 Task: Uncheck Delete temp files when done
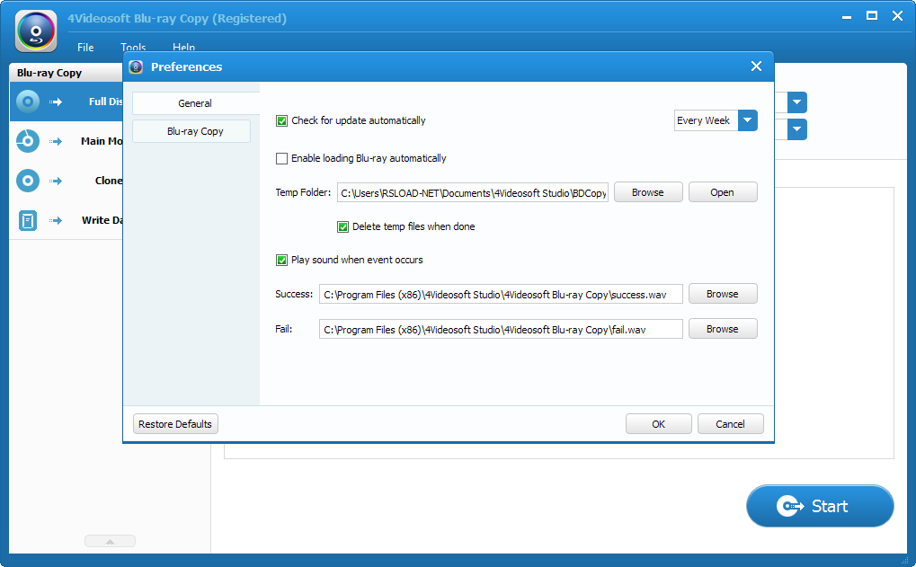click(343, 226)
